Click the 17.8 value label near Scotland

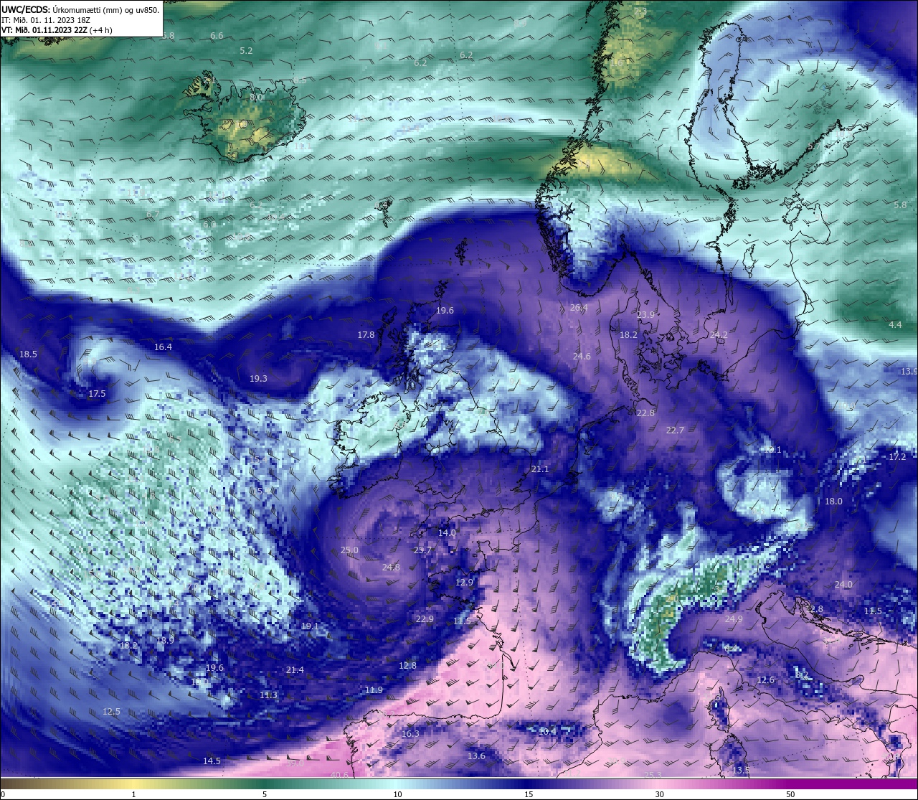(366, 335)
